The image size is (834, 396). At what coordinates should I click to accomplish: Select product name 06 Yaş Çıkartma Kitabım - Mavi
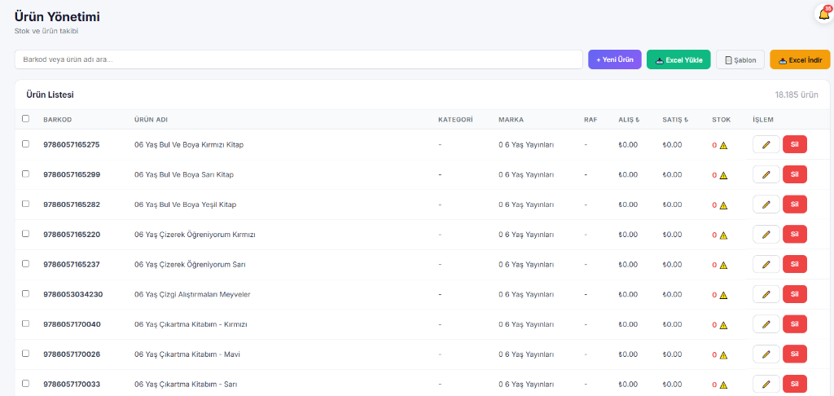[x=187, y=354]
